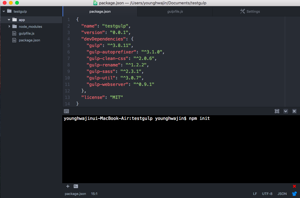Click the "MIT" value on line 13
The image size is (300, 198).
[116, 97]
